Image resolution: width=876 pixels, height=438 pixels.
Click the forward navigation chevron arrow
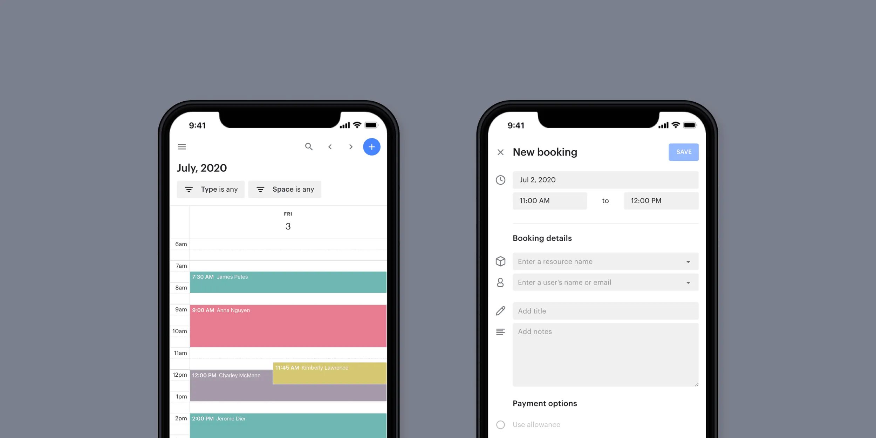click(x=350, y=147)
